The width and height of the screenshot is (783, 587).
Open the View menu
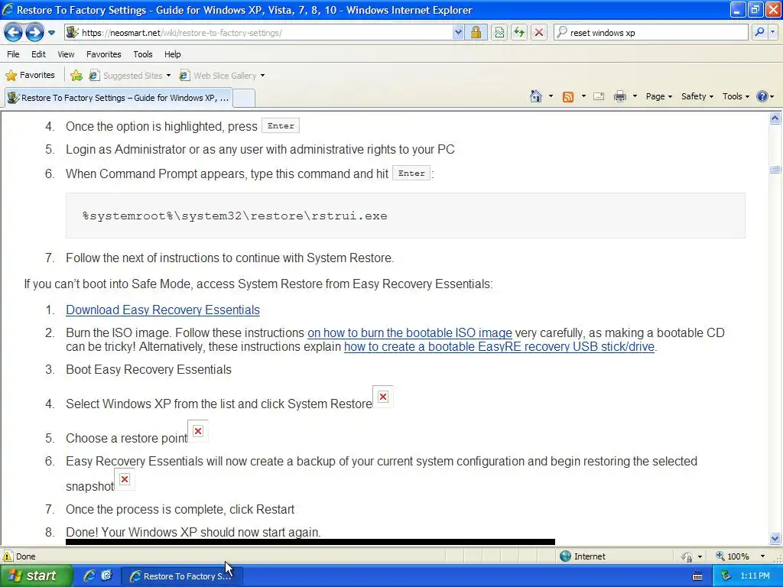[66, 54]
